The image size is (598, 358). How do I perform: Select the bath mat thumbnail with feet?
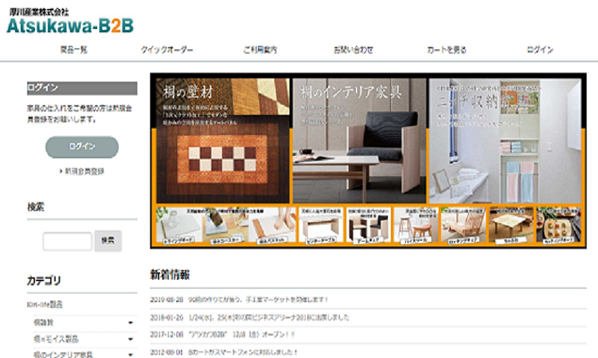(x=273, y=225)
